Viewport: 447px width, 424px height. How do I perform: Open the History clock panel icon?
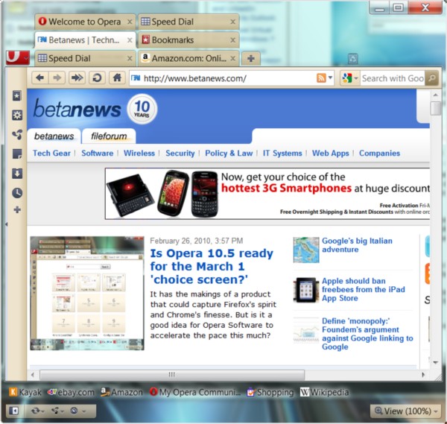[x=17, y=193]
